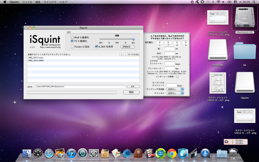The width and height of the screenshot is (259, 162).
Task: Click the Bluetooth menu bar icon
Action: (x=213, y=2)
